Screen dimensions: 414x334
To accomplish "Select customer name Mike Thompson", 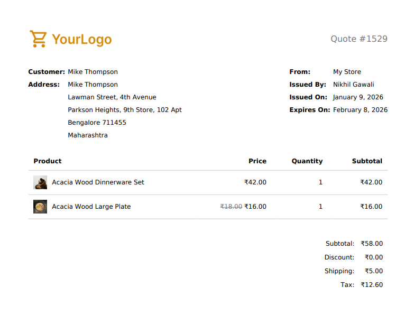I will click(93, 72).
